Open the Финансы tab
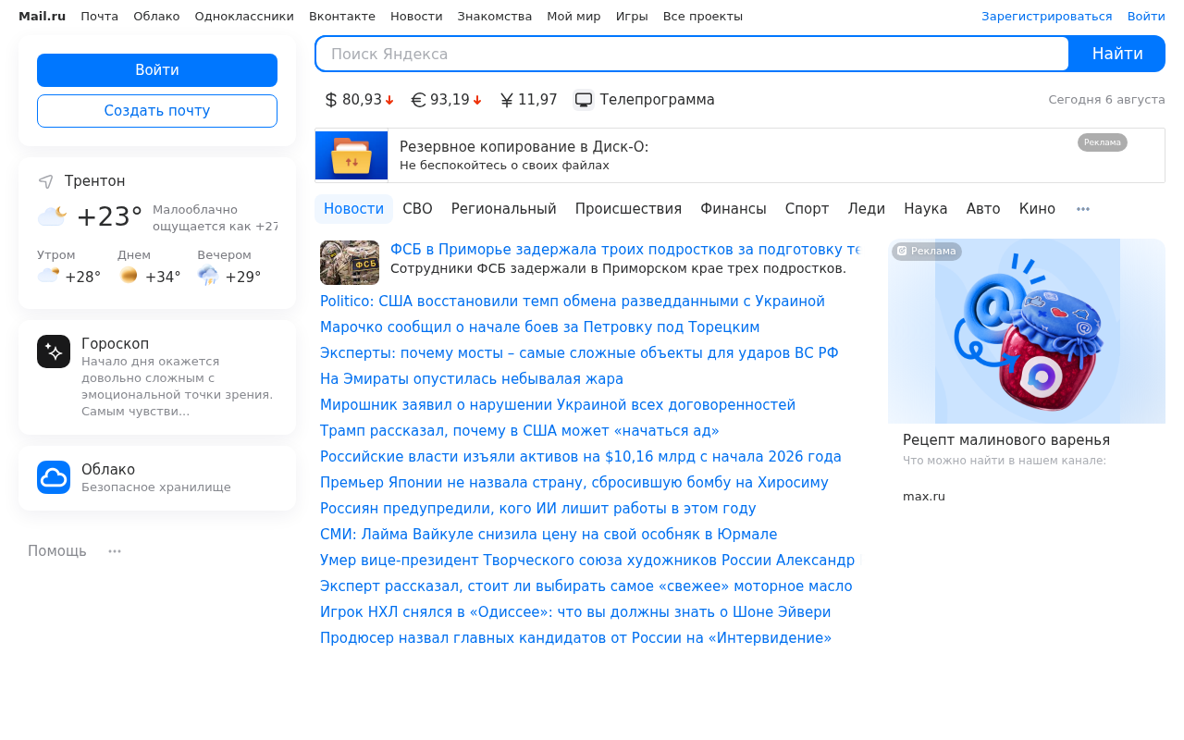Viewport: 1184px width, 740px height. pyautogui.click(x=734, y=209)
